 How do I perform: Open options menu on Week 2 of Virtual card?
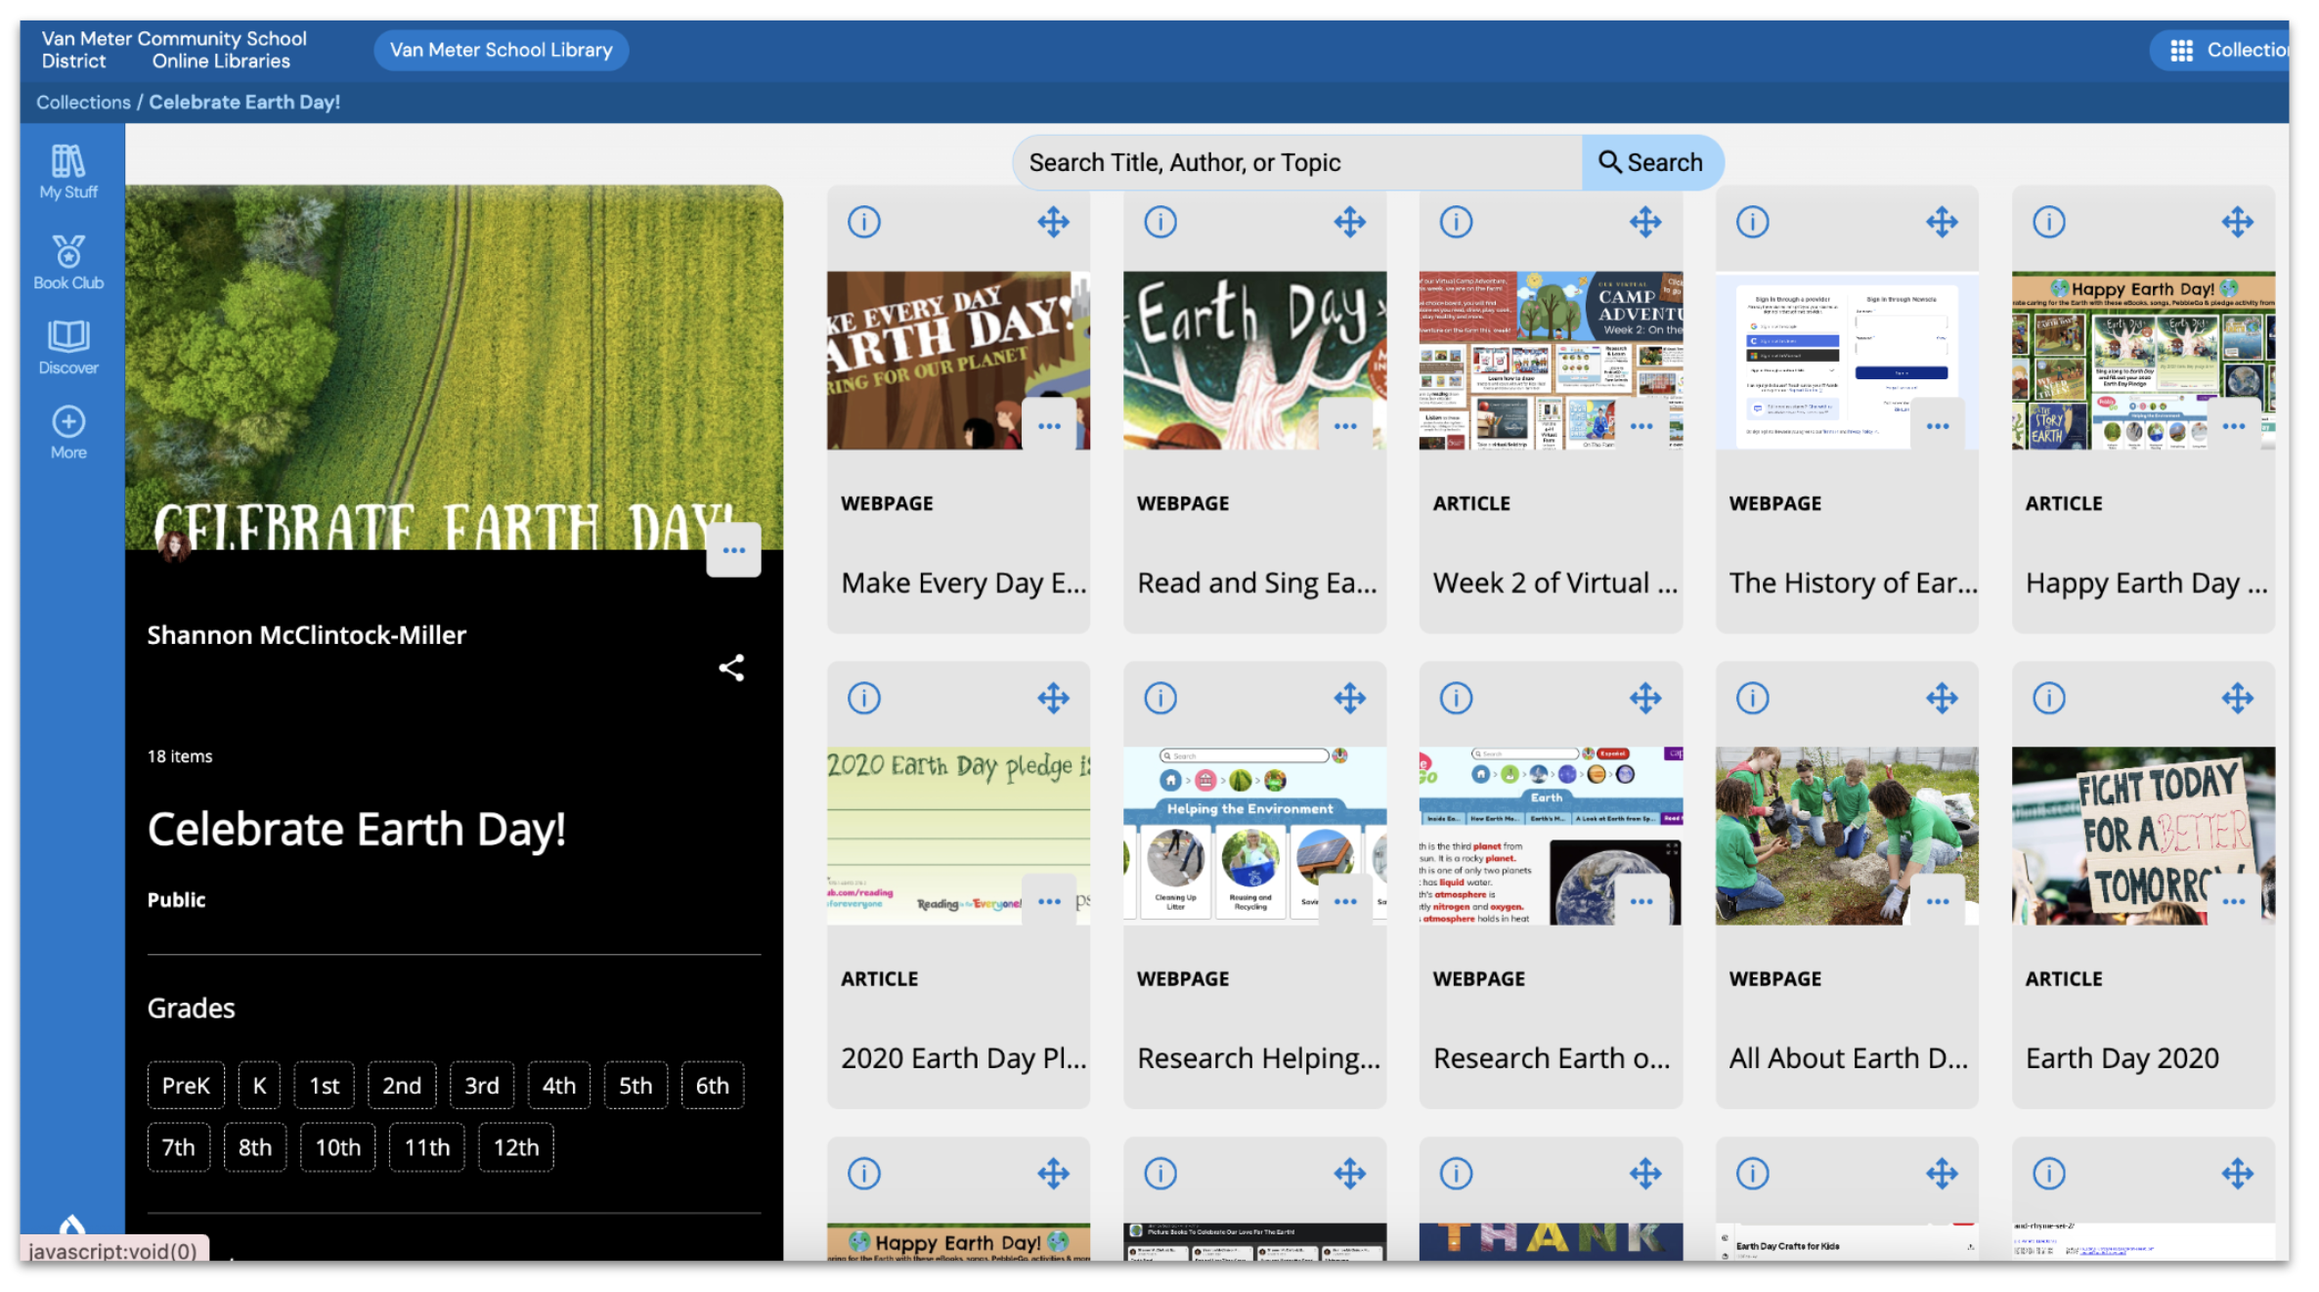(x=1642, y=426)
